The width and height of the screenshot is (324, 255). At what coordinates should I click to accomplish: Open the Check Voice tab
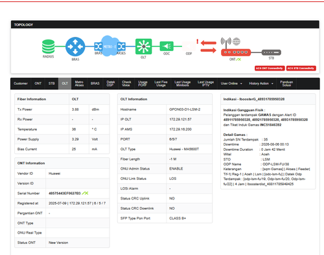(126, 83)
